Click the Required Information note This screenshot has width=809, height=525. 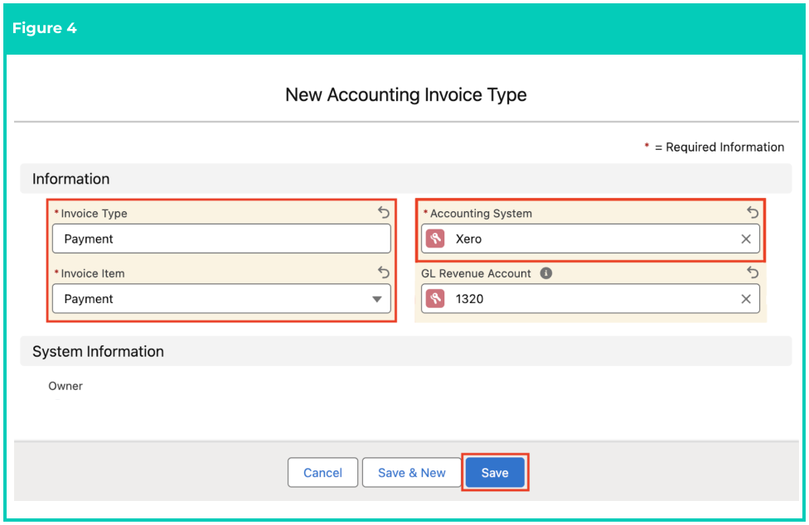[x=714, y=147]
